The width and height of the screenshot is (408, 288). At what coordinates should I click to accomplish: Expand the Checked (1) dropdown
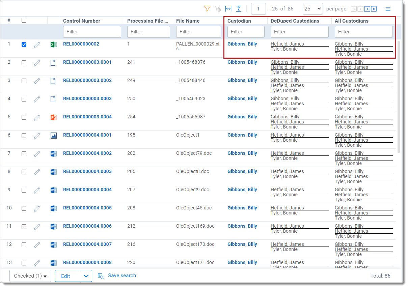coord(30,276)
